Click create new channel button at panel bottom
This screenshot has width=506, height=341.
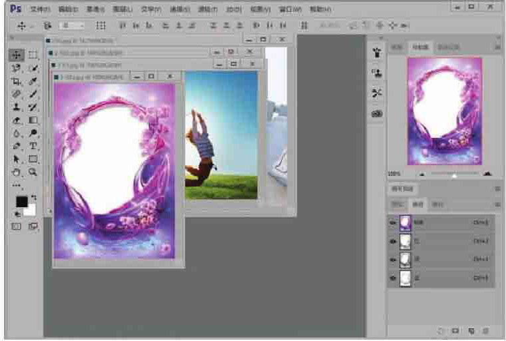471,330
